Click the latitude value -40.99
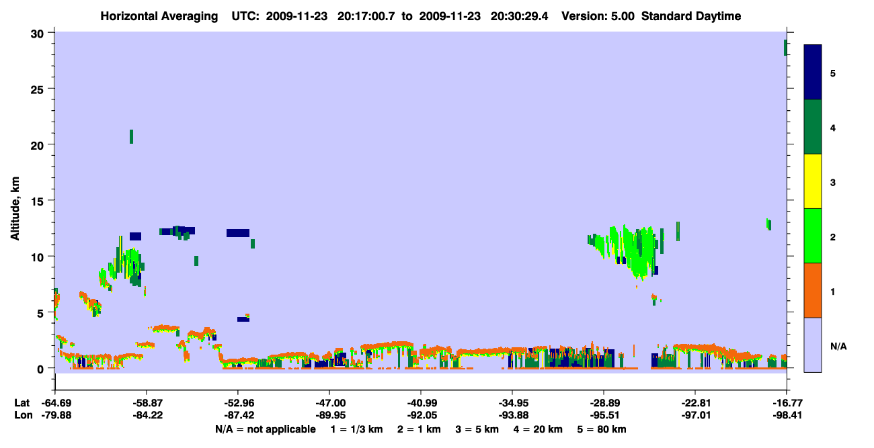Image resolution: width=874 pixels, height=448 pixels. pos(421,403)
